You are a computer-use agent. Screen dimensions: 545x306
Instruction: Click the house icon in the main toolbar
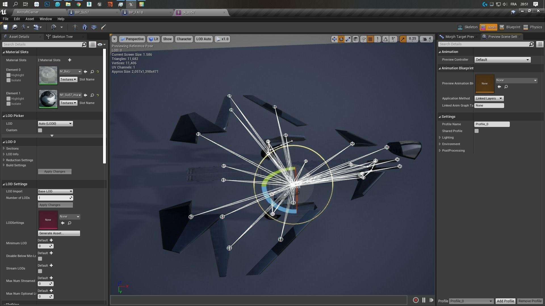[85, 27]
